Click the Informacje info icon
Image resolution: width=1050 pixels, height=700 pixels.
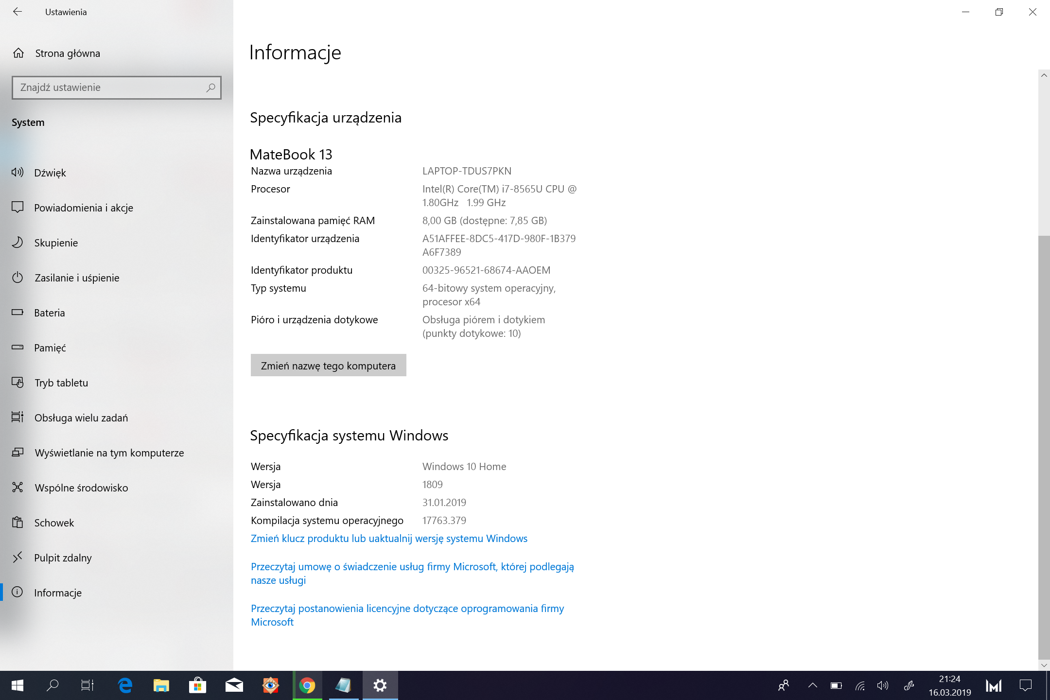point(17,592)
